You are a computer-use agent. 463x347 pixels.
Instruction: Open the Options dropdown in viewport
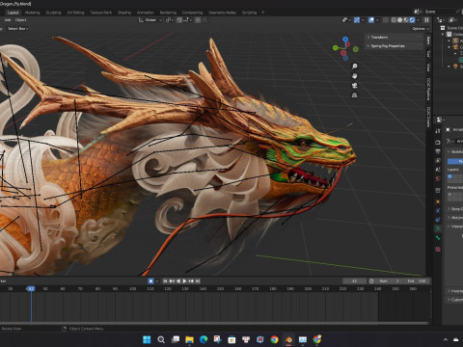click(x=421, y=29)
